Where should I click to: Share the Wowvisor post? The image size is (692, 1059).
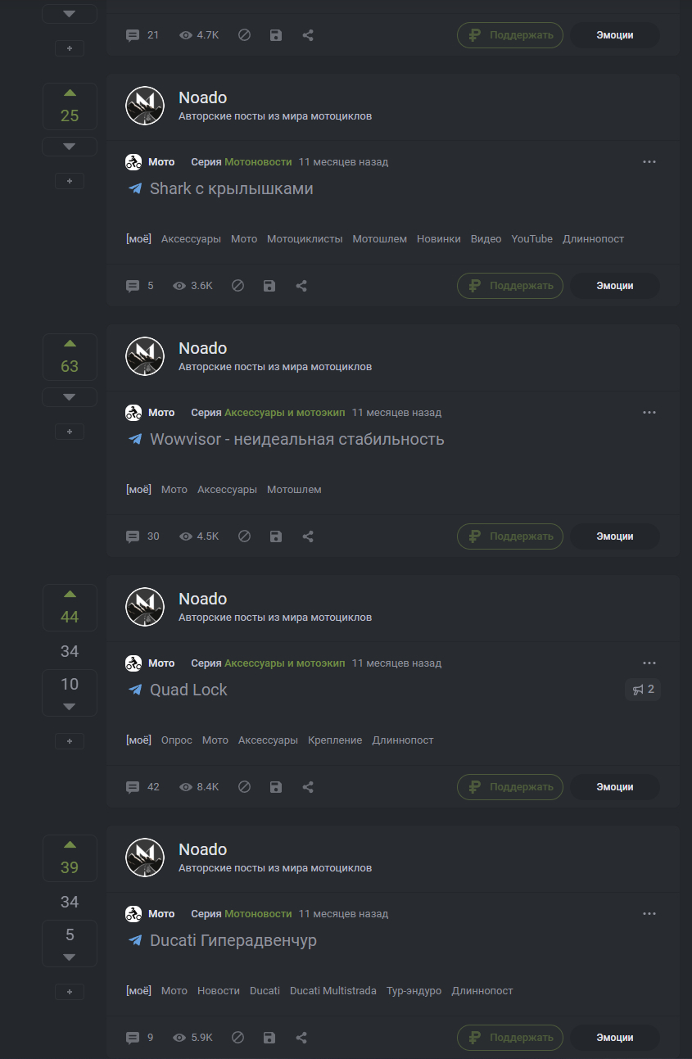308,536
